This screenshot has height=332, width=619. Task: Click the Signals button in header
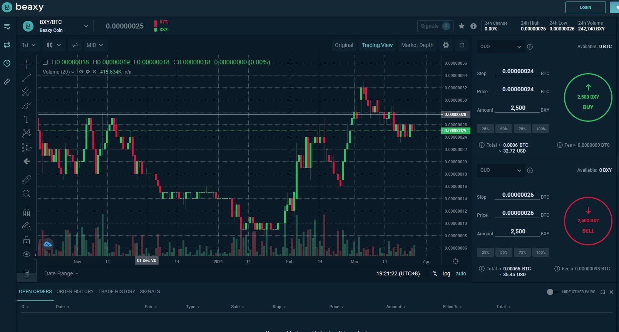pos(435,26)
